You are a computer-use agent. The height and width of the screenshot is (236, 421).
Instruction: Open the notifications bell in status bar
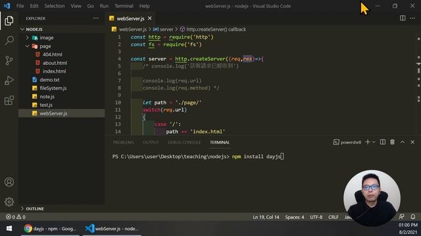(412, 216)
